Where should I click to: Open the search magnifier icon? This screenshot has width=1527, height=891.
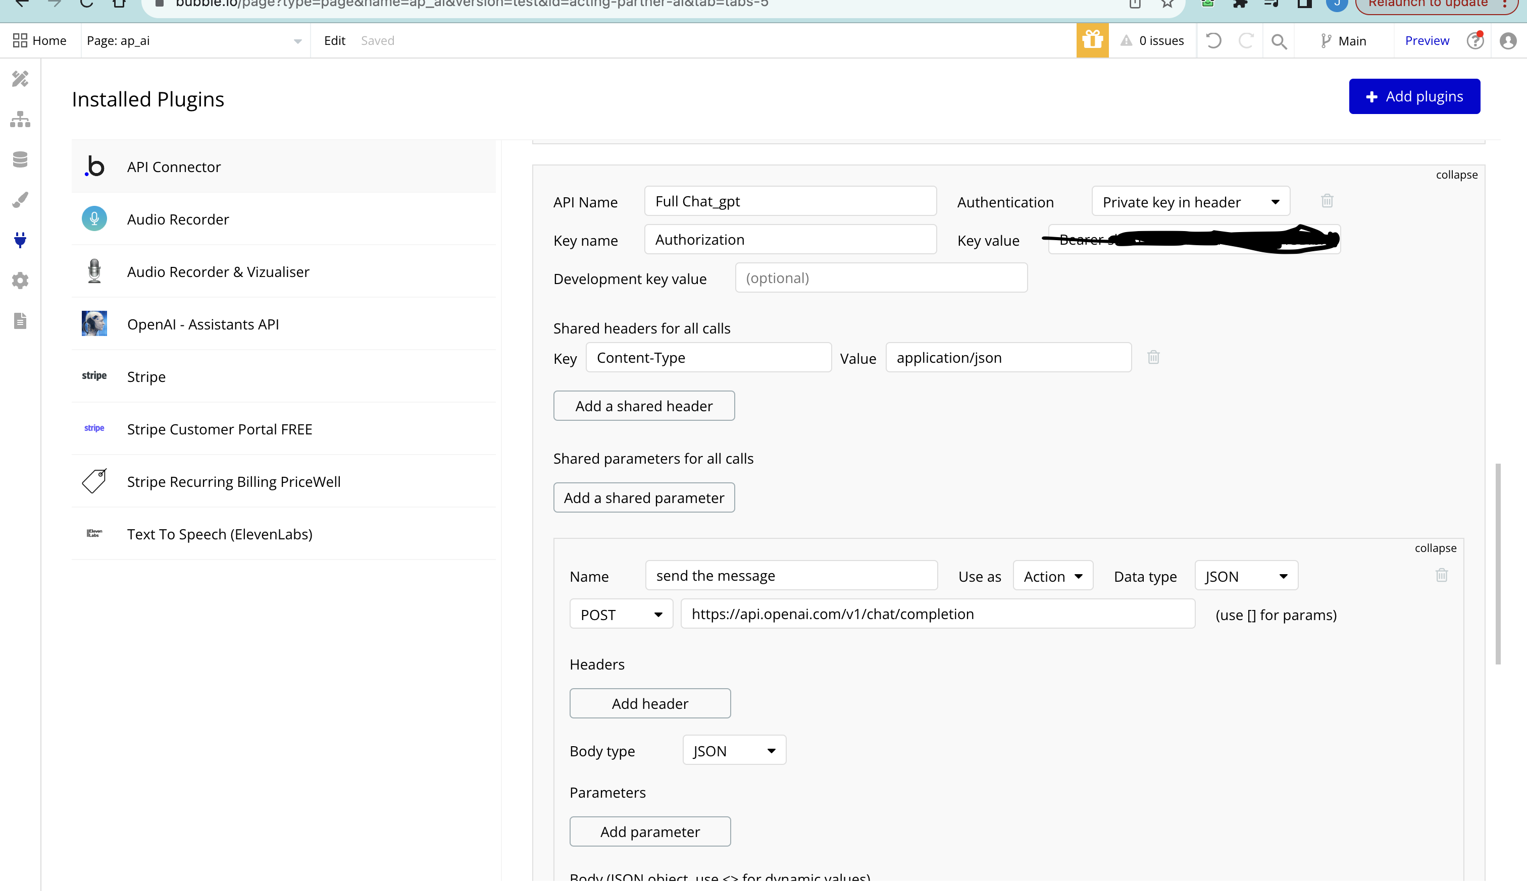click(1279, 41)
